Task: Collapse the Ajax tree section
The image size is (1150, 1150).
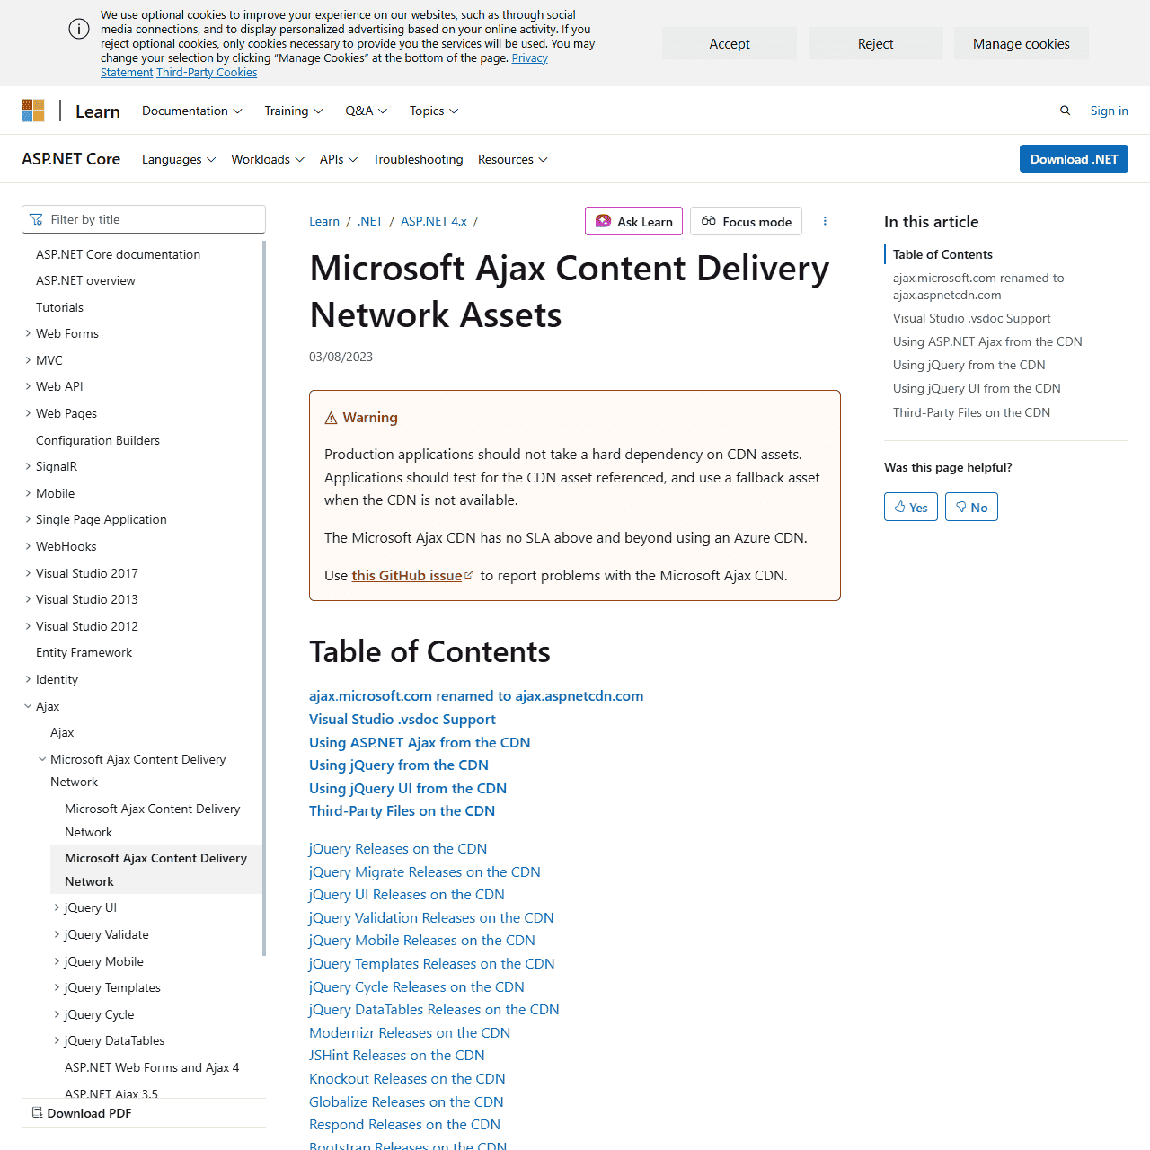Action: pyautogui.click(x=28, y=706)
